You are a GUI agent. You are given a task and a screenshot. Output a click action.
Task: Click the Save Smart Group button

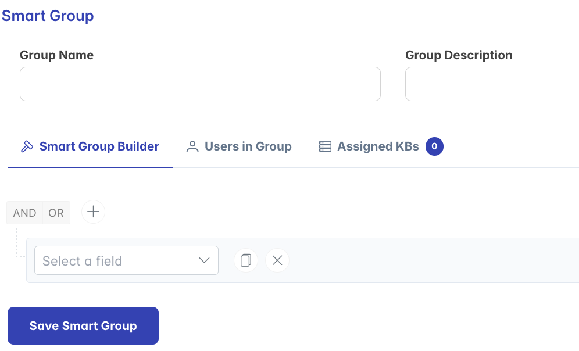(x=83, y=325)
